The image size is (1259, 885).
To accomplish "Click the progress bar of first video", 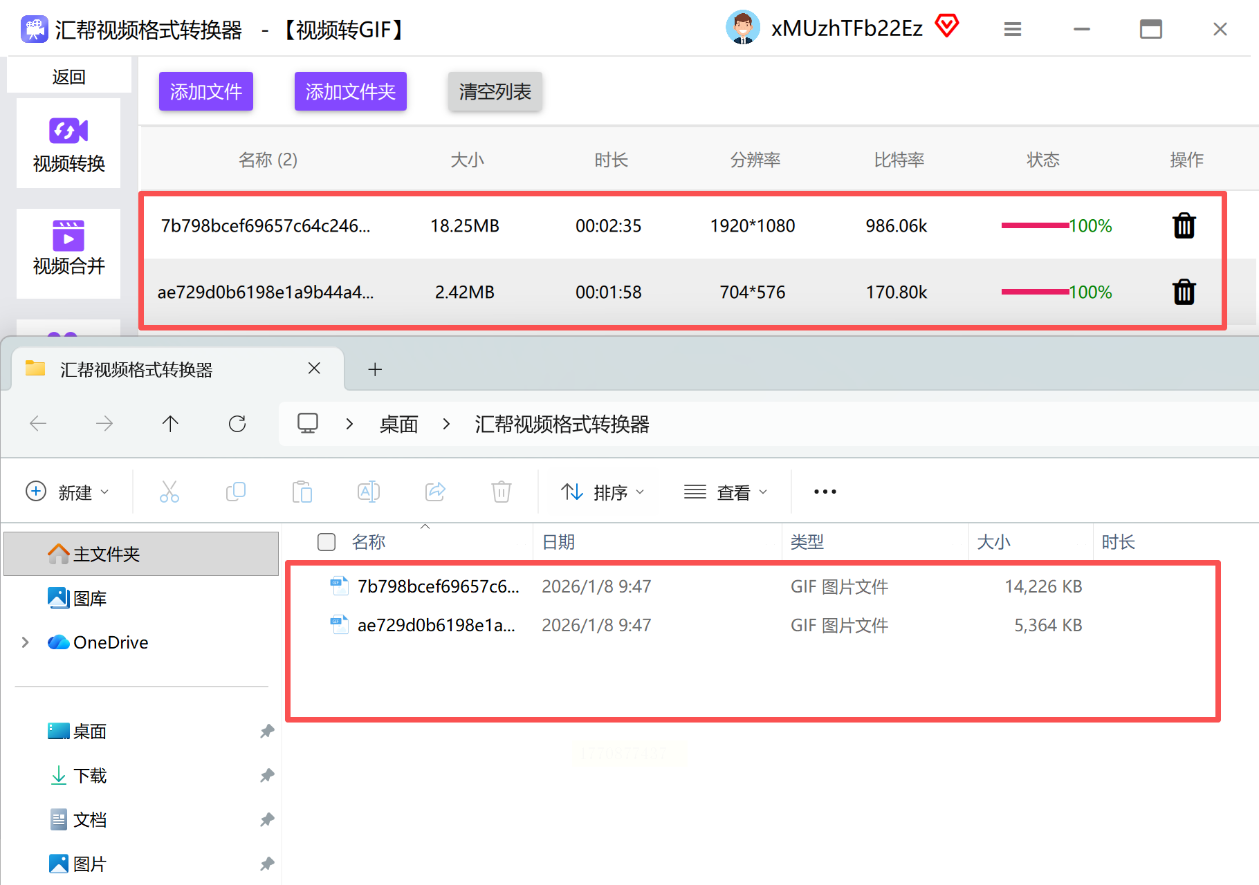I will 1035,225.
